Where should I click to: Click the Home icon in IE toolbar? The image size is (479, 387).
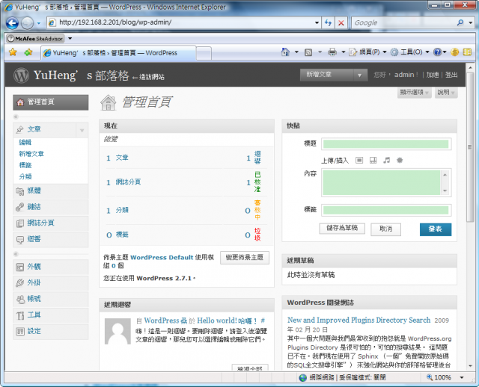click(285, 52)
